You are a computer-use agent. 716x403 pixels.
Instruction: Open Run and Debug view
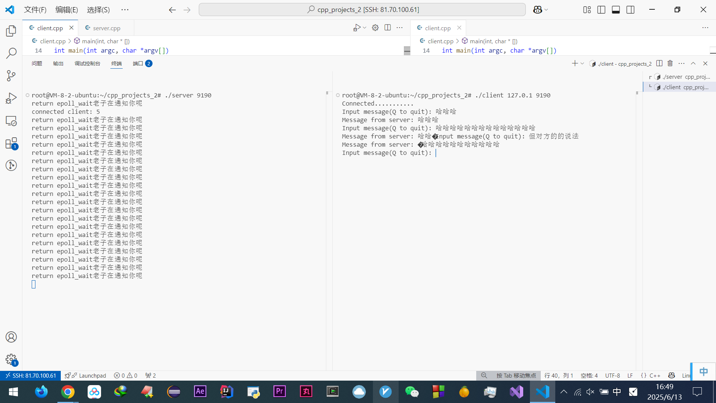click(11, 99)
